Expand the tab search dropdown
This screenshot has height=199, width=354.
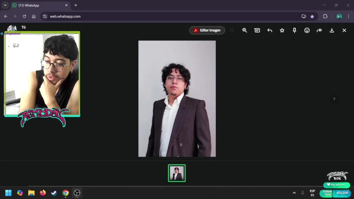tap(5, 5)
